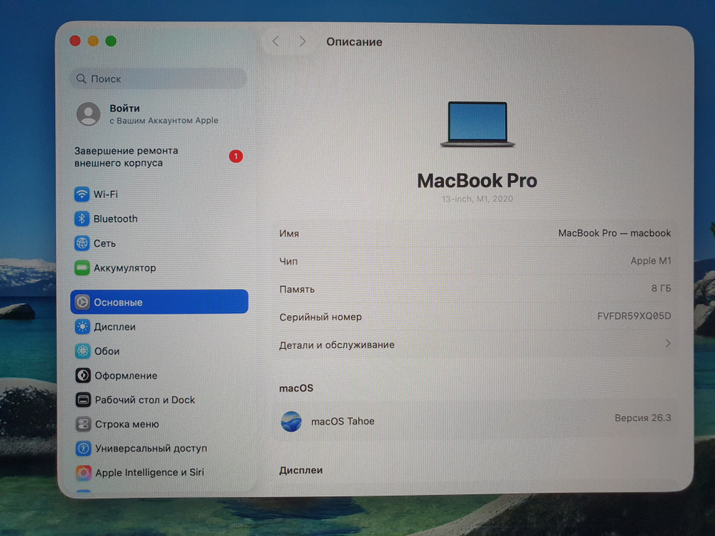Click the Wi-Fi icon in sidebar
The width and height of the screenshot is (715, 536).
click(82, 194)
